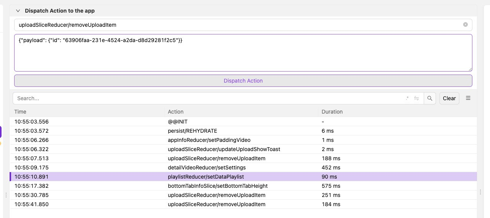Collapse the Dispatch Action section chevron
The width and height of the screenshot is (490, 218).
point(18,11)
